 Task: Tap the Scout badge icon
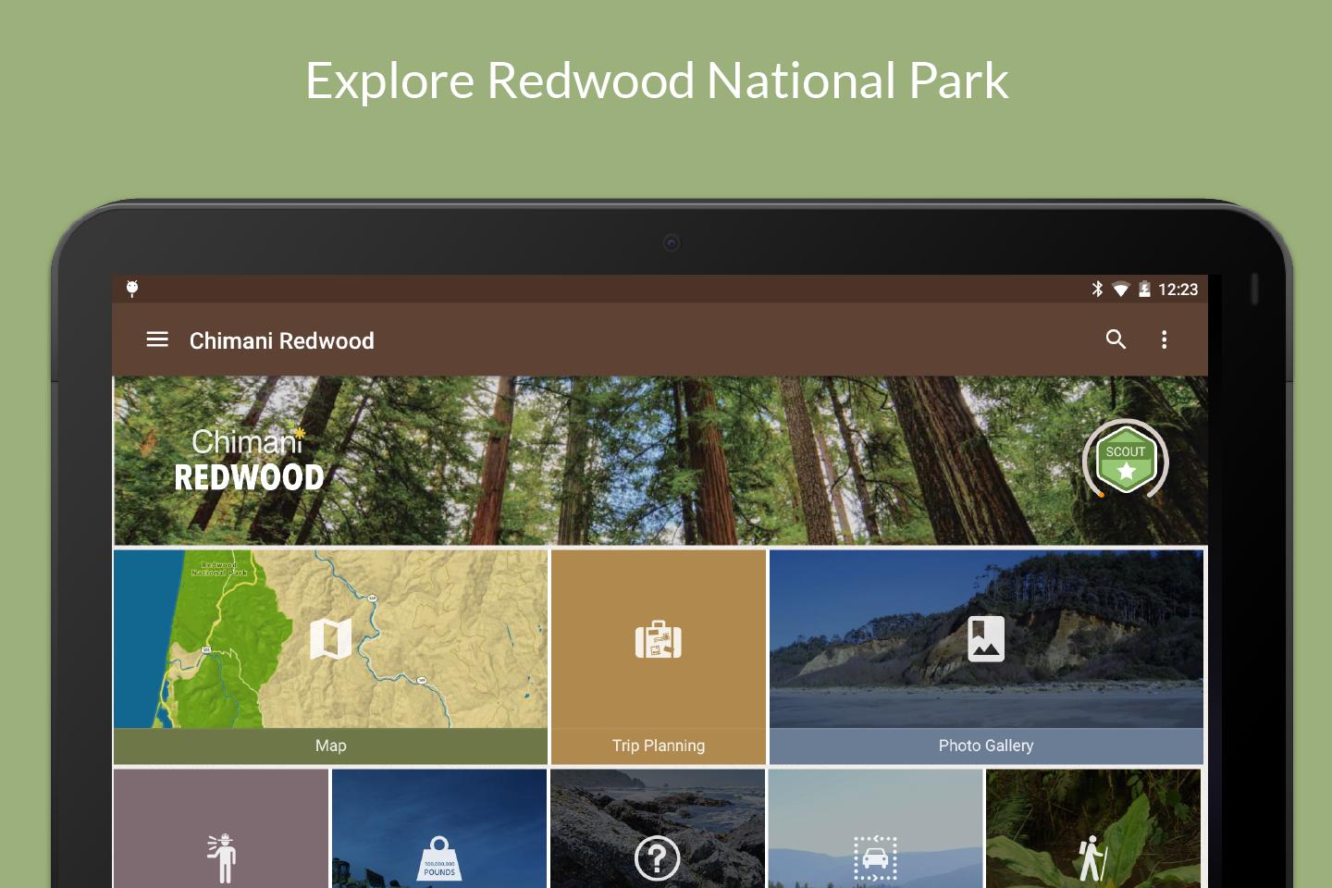click(x=1126, y=460)
